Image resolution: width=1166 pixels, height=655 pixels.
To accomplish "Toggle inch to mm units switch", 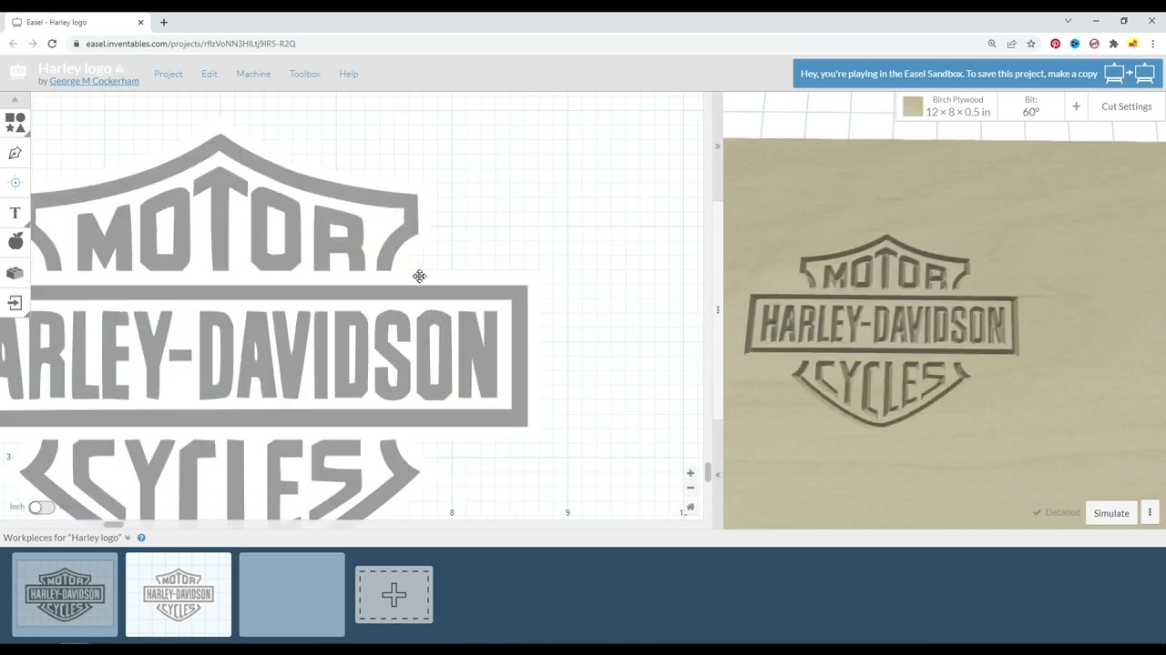I will pyautogui.click(x=41, y=508).
